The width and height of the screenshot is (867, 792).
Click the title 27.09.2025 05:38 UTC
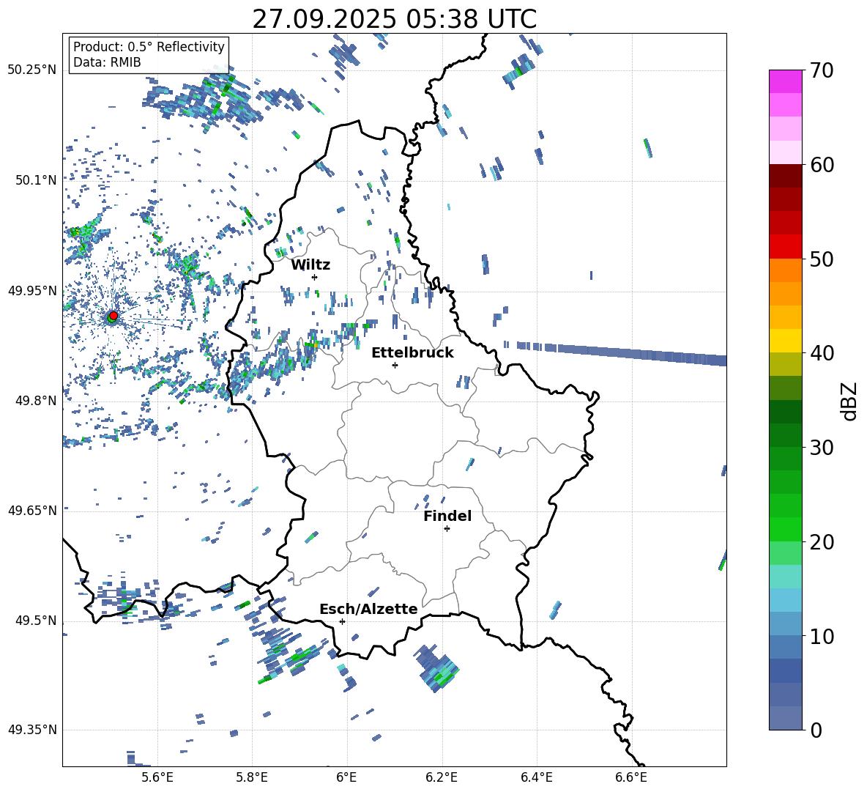(x=394, y=19)
